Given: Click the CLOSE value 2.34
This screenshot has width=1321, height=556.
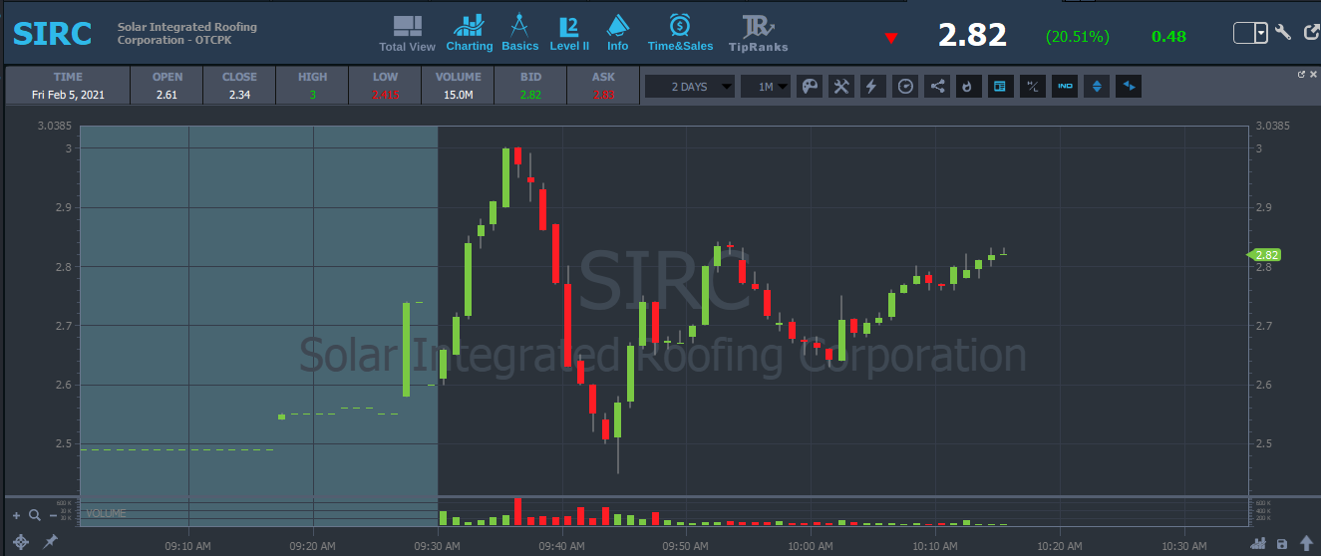Looking at the screenshot, I should (239, 95).
